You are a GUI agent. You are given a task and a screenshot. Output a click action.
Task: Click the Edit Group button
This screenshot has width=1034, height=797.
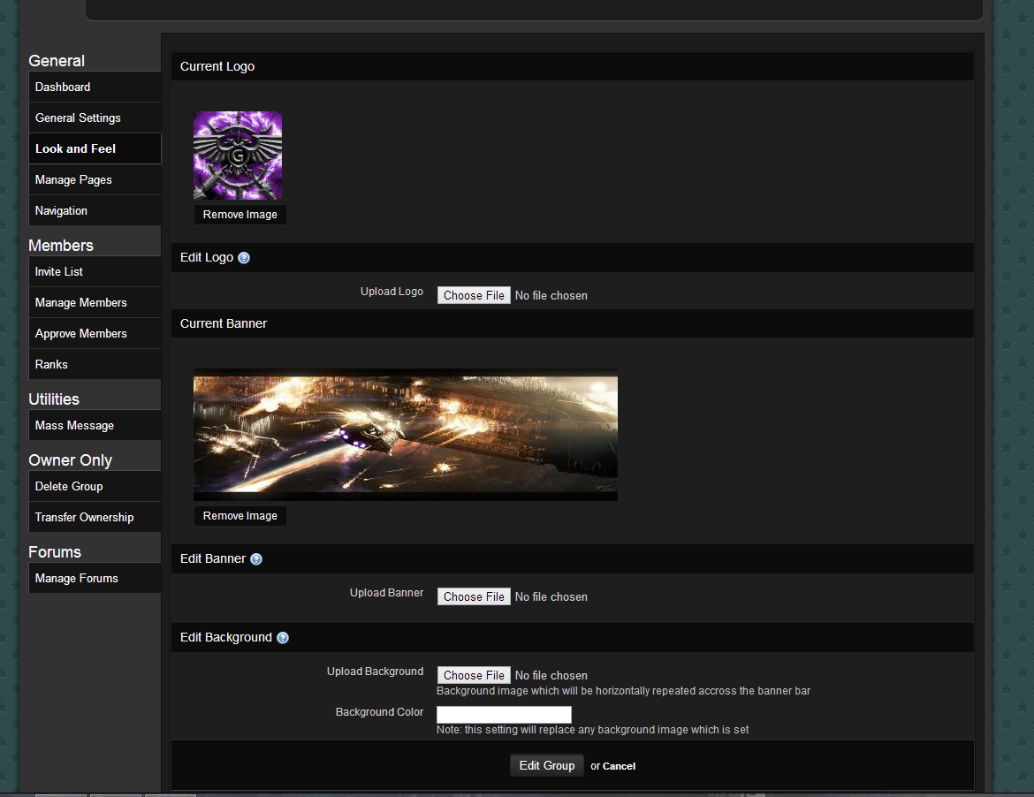(x=547, y=765)
